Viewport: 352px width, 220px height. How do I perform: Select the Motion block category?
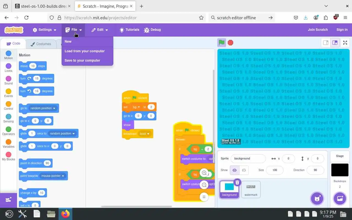pos(9,55)
